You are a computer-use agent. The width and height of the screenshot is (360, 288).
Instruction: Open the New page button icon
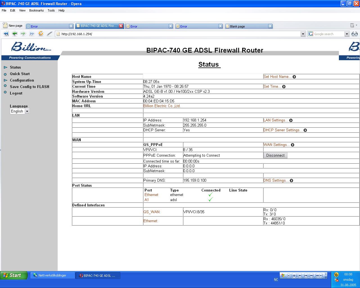coord(5,25)
